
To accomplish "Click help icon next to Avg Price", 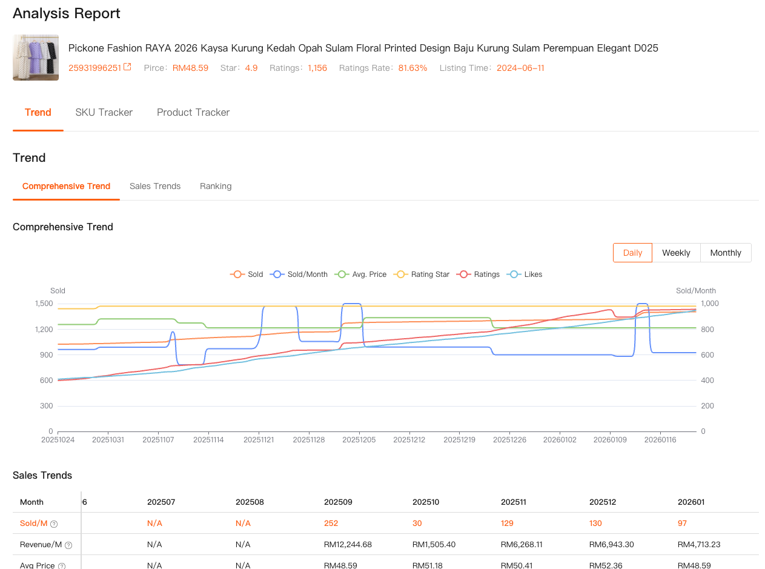I will pyautogui.click(x=62, y=566).
